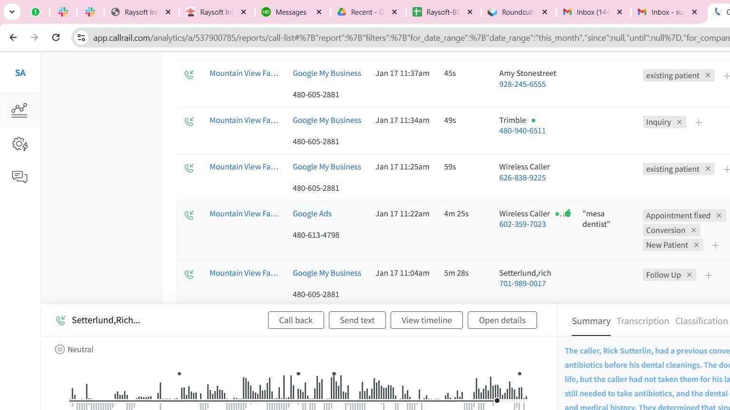
Task: Open the settings gear icon in sidebar
Action: [19, 144]
